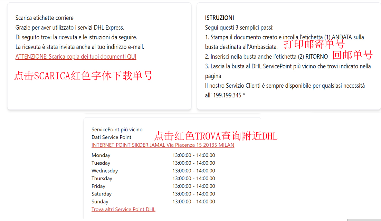This screenshot has height=221, width=381.
Task: Click the ISTRUZIONI heading
Action: point(219,18)
